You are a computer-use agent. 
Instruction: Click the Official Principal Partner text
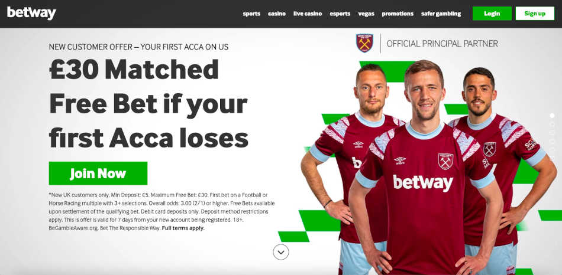click(x=442, y=44)
